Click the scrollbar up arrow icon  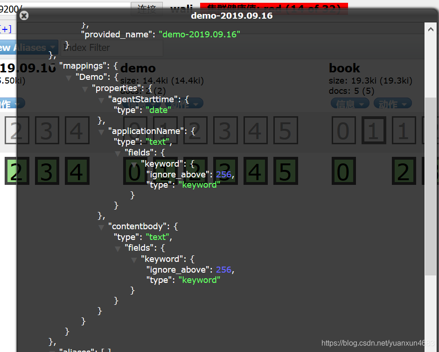pos(431,29)
